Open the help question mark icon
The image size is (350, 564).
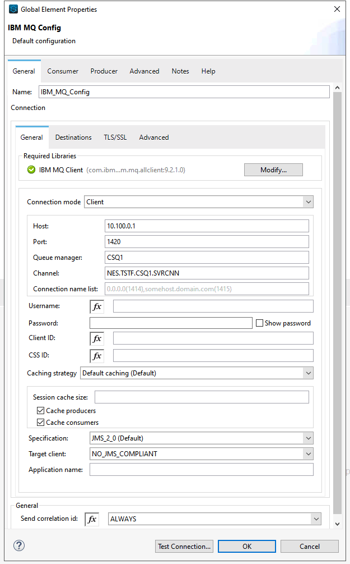point(19,545)
